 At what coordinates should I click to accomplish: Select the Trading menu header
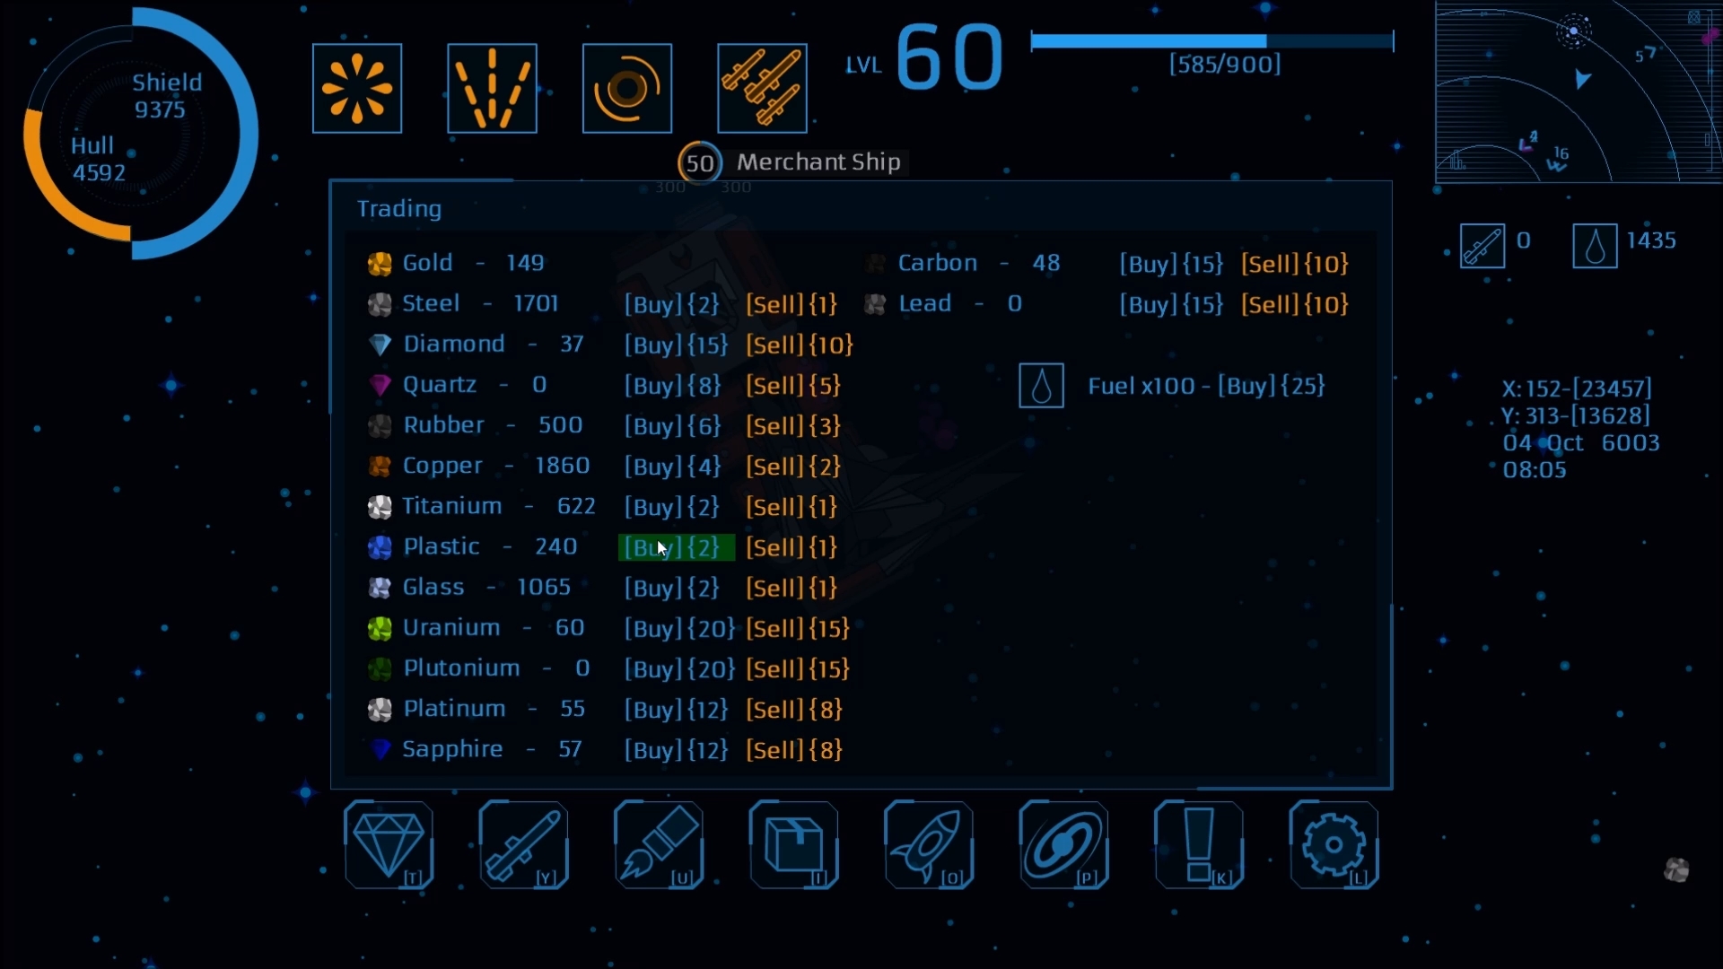398,207
